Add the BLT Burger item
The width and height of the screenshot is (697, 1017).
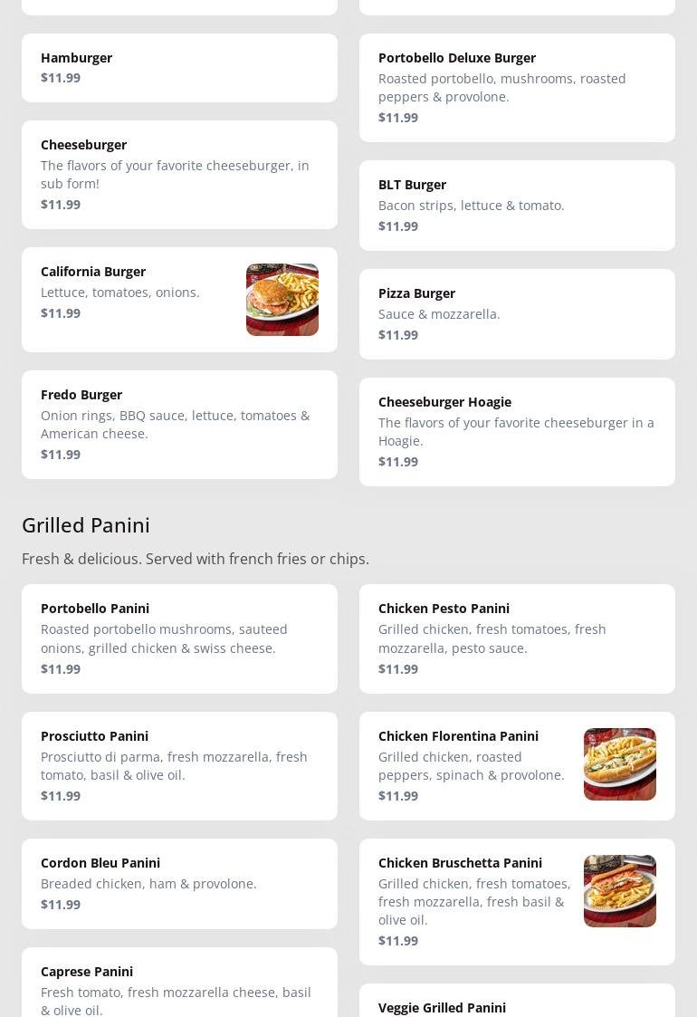click(x=517, y=206)
